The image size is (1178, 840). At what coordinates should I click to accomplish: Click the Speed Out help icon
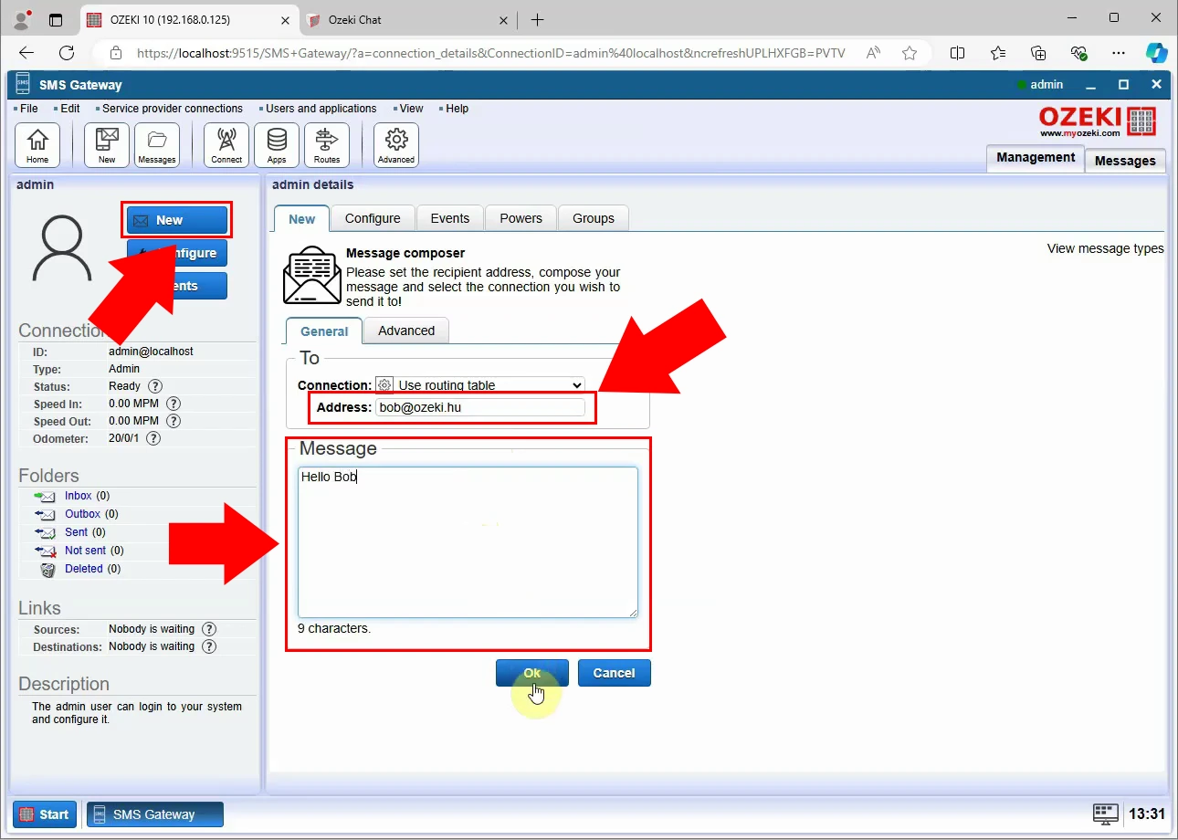pos(173,421)
